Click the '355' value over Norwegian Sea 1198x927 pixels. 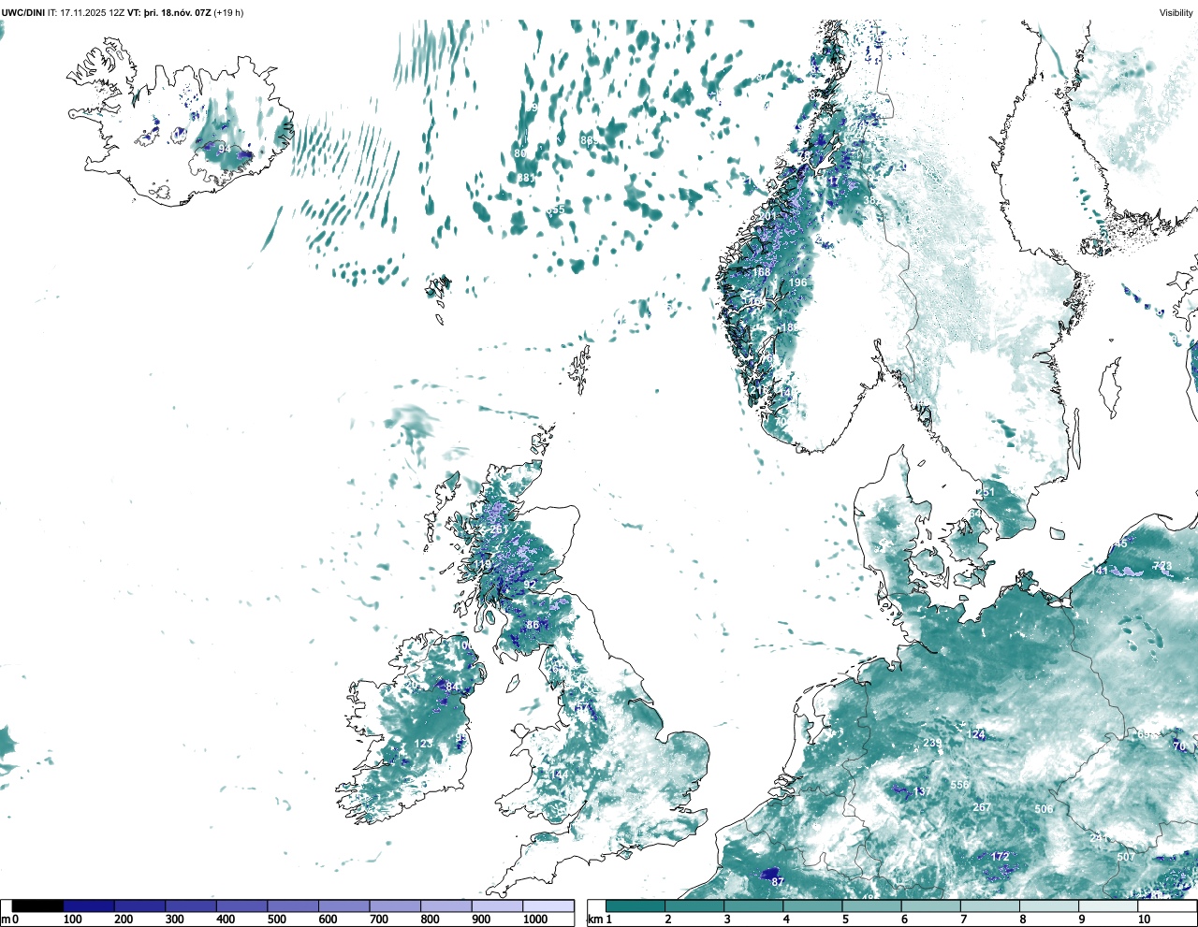point(557,210)
